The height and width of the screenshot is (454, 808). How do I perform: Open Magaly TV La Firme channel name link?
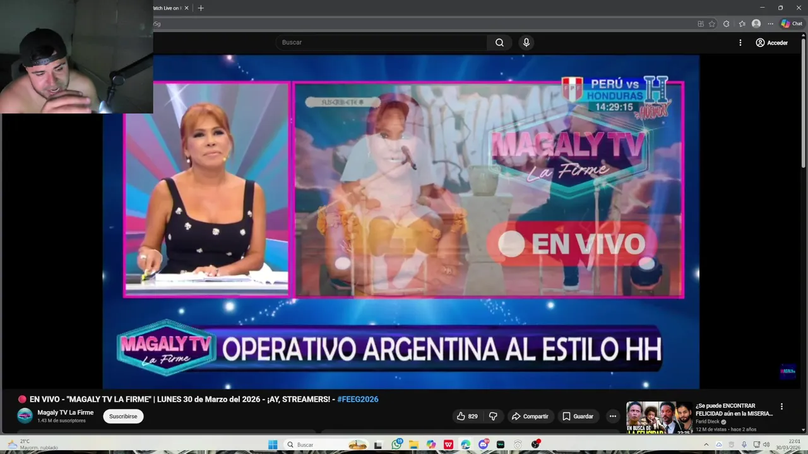click(x=66, y=412)
